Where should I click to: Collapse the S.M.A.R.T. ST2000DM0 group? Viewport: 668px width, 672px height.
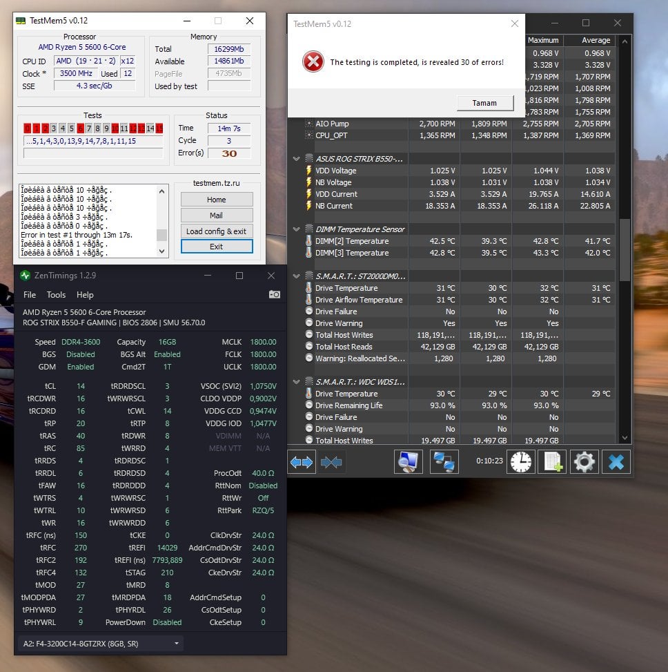[296, 276]
